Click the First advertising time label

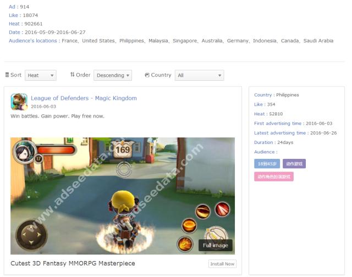(x=277, y=123)
